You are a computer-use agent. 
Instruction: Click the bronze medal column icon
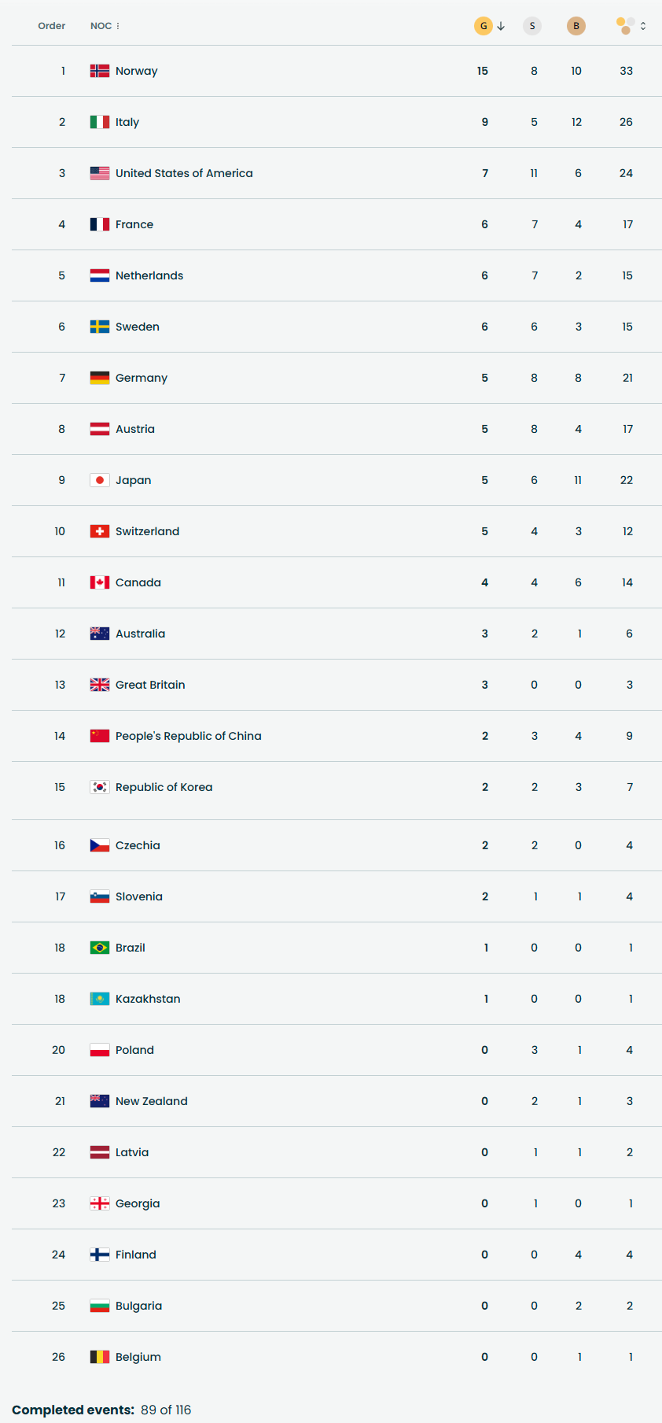pos(576,26)
